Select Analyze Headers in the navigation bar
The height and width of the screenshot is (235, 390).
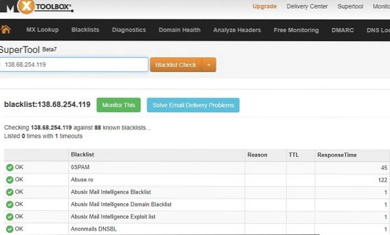tap(237, 30)
